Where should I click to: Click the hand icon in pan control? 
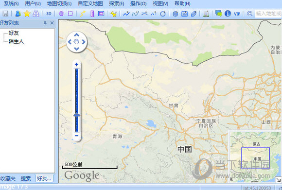pos(77,42)
